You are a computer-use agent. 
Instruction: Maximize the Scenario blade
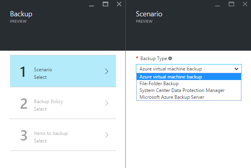coord(231,4)
